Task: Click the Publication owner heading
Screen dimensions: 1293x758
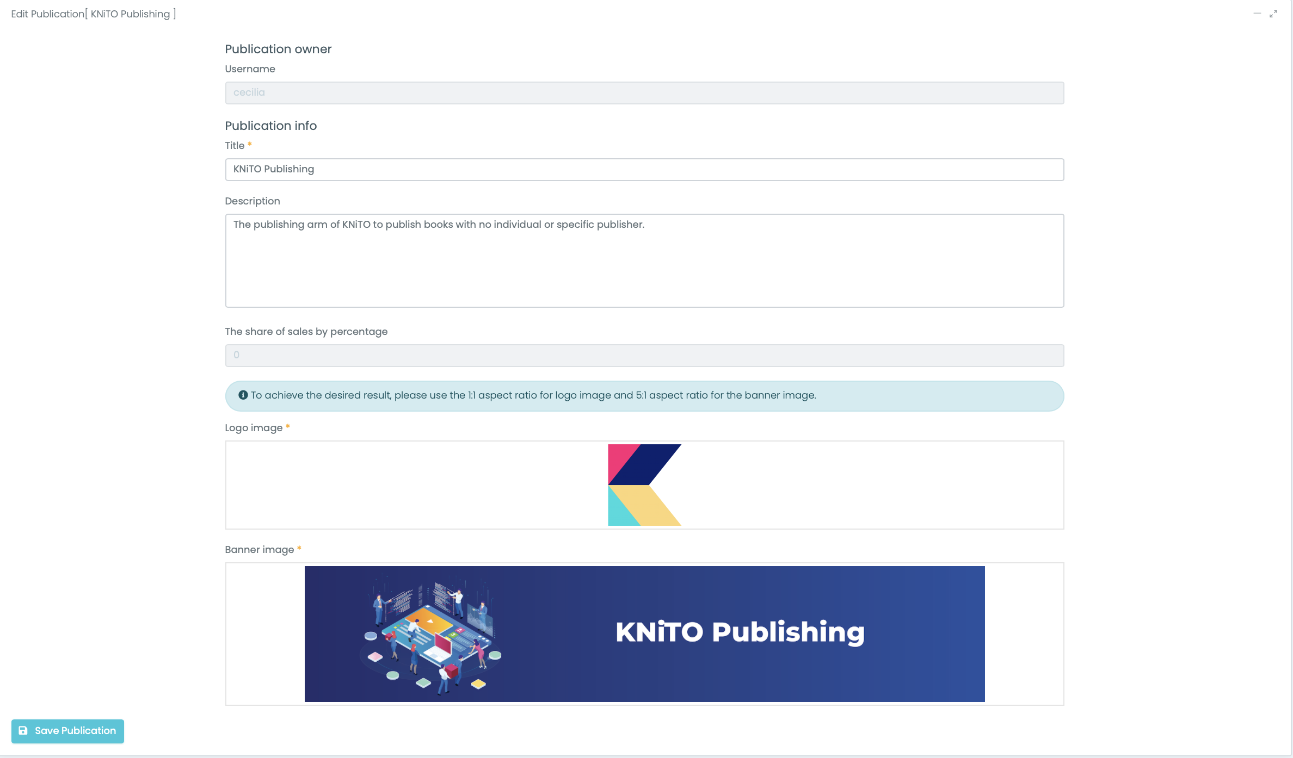Action: (x=278, y=49)
